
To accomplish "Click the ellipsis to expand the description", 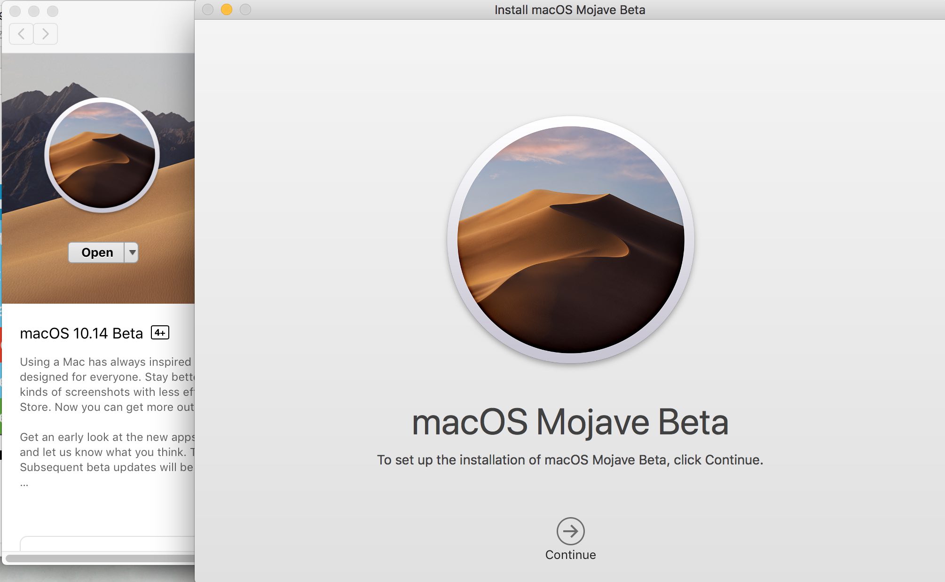I will click(x=24, y=484).
